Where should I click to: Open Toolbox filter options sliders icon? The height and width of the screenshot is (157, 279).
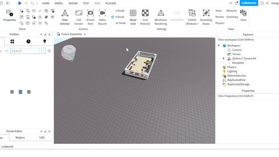49,51
